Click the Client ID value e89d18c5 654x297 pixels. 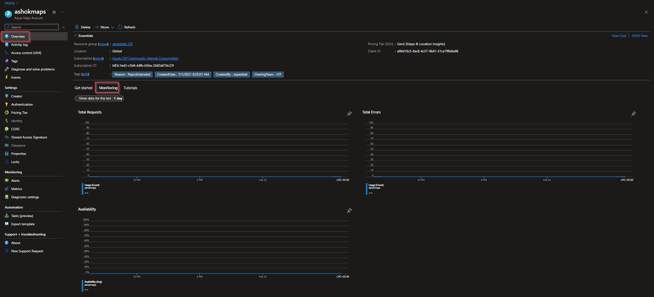click(428, 51)
